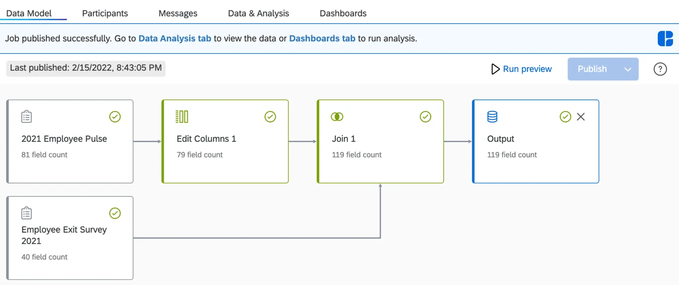
Task: Click the Output node status checkmark
Action: (x=566, y=117)
